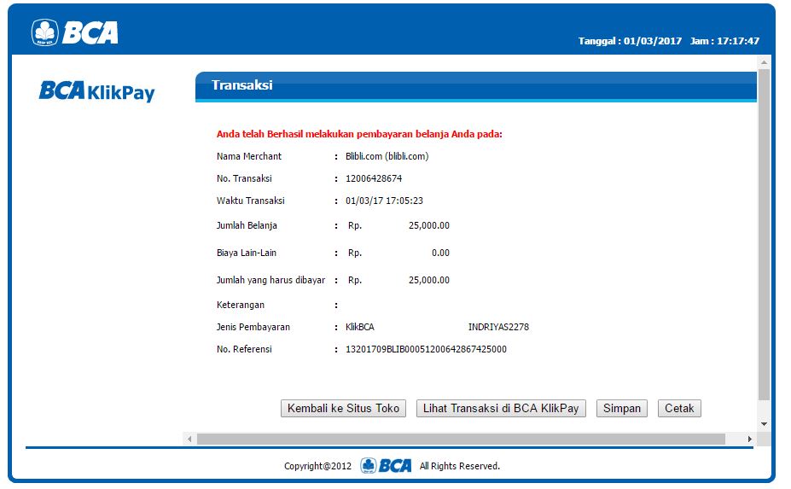Click the Biaya Lain-Lain amount 0.00
The height and width of the screenshot is (489, 791).
(x=440, y=253)
